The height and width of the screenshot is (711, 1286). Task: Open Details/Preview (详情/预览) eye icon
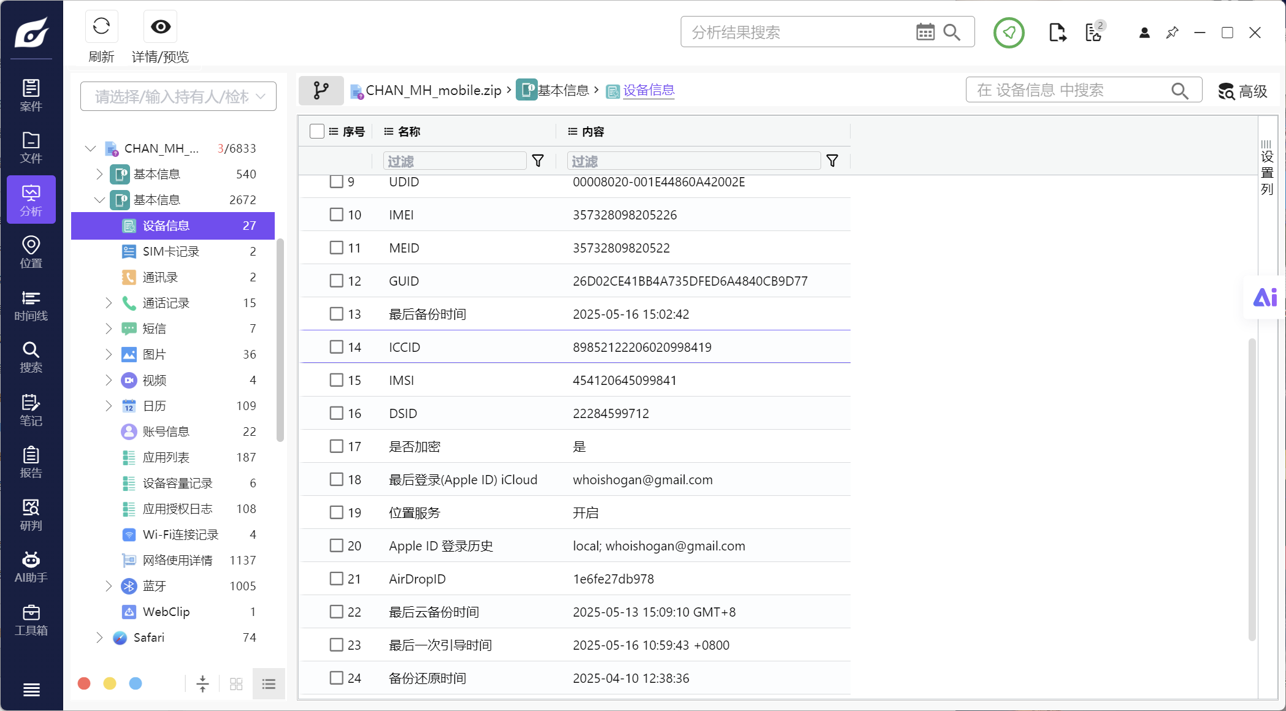point(161,26)
